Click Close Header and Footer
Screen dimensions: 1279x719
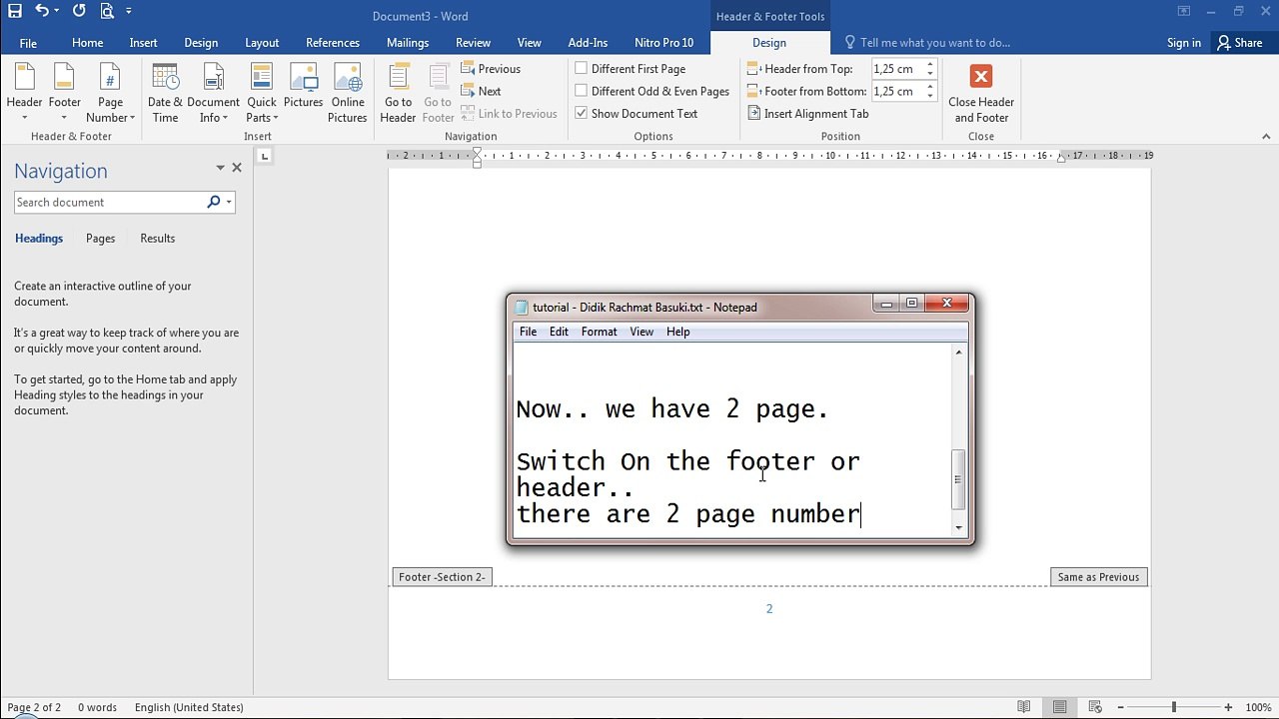click(981, 93)
